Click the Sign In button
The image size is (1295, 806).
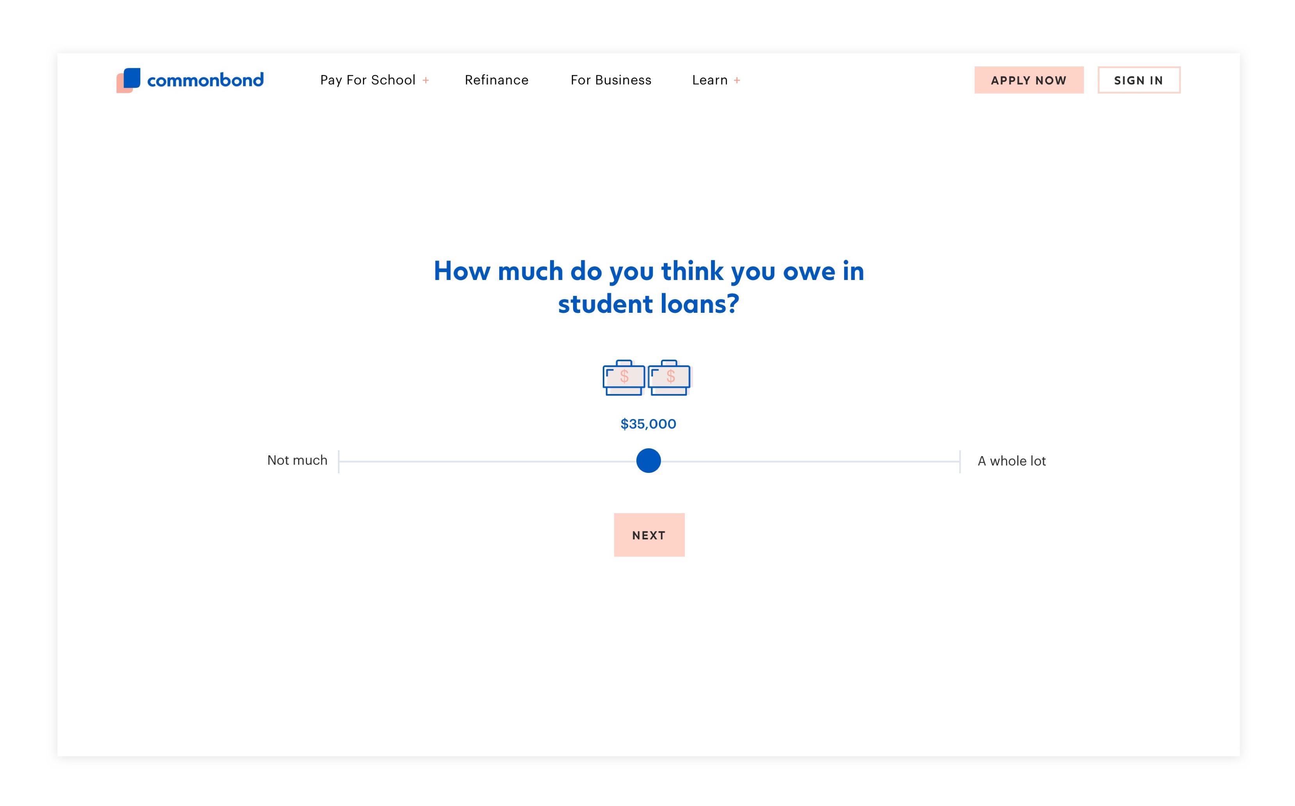1138,80
